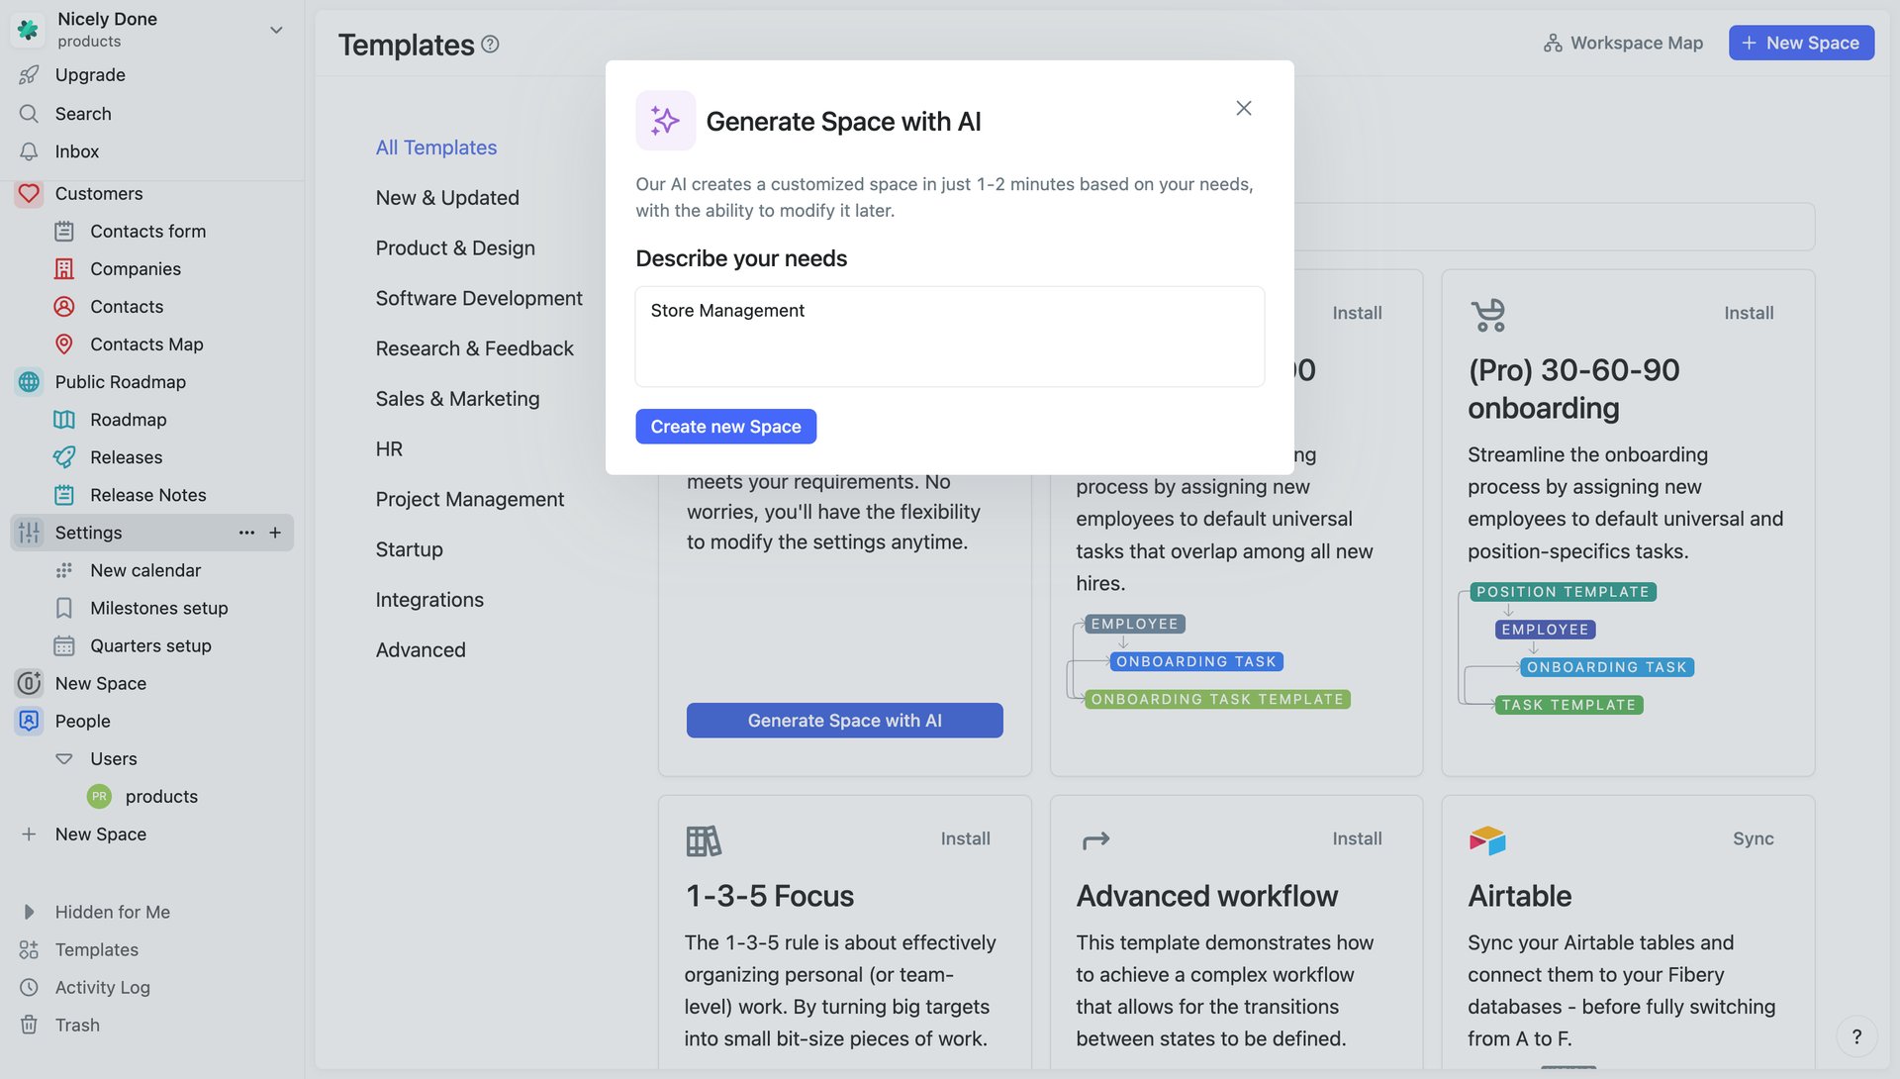The height and width of the screenshot is (1079, 1900).
Task: Click Sync on the Airtable template
Action: coord(1753,838)
